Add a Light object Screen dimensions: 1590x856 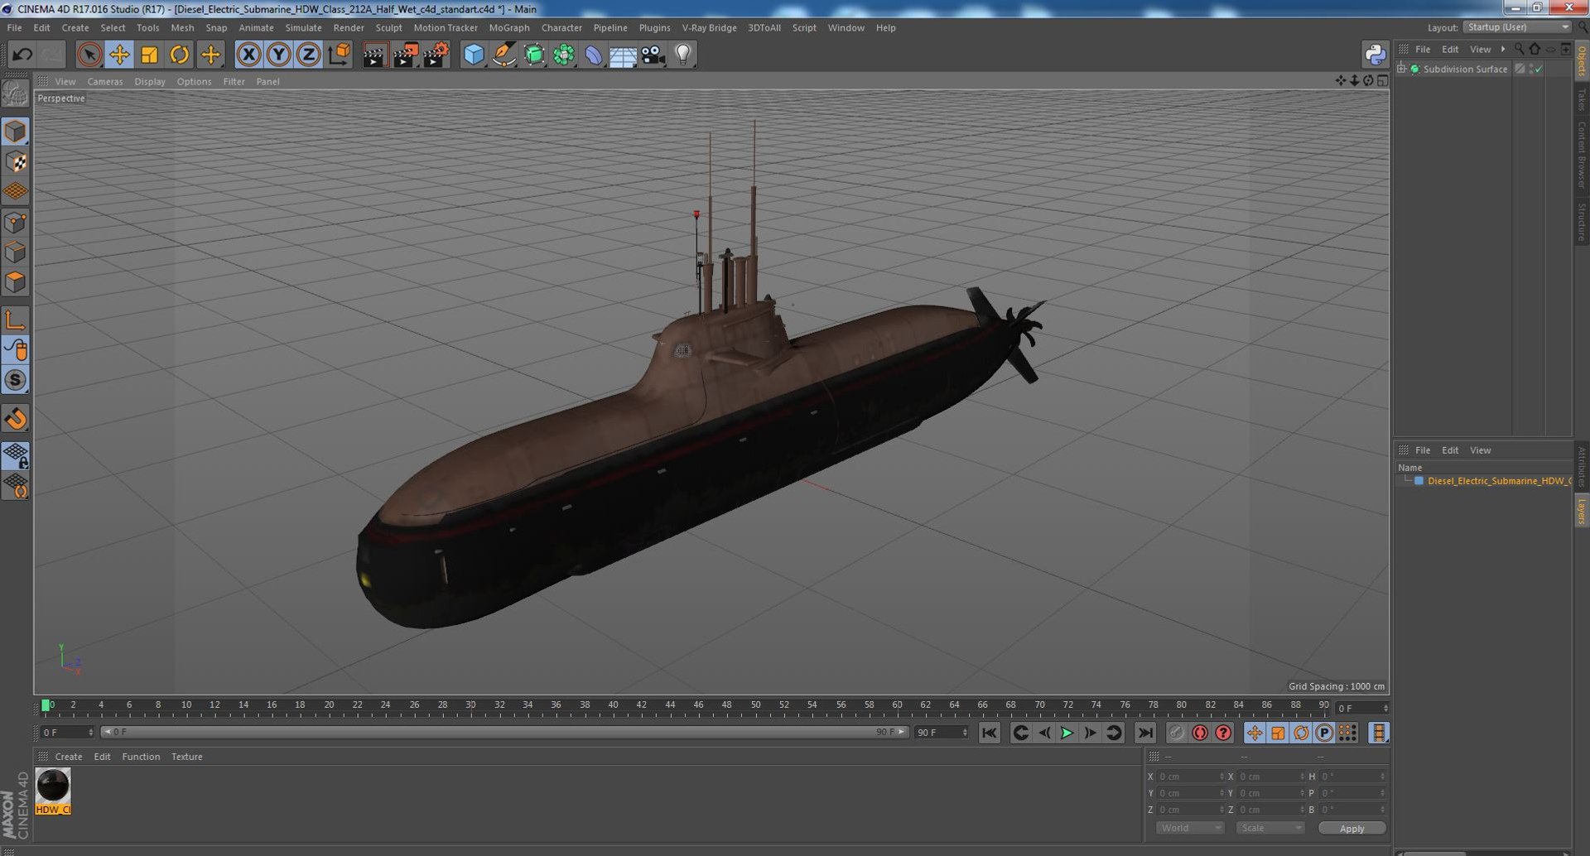click(683, 55)
